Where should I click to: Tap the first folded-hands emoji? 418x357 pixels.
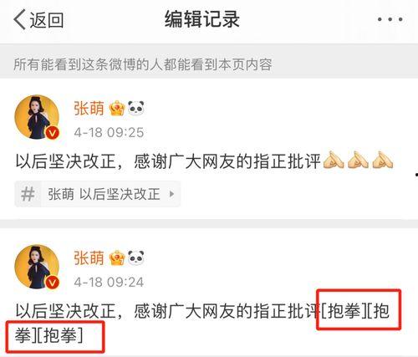334,160
